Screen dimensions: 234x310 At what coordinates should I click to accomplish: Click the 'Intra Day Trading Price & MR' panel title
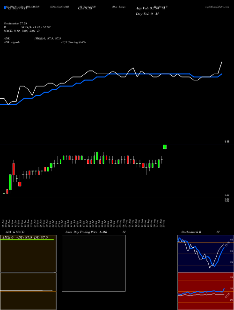click(86, 232)
